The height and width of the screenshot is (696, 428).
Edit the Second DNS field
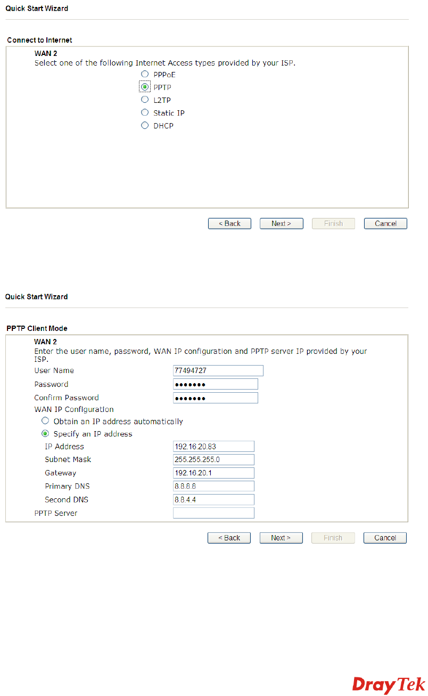click(x=213, y=500)
